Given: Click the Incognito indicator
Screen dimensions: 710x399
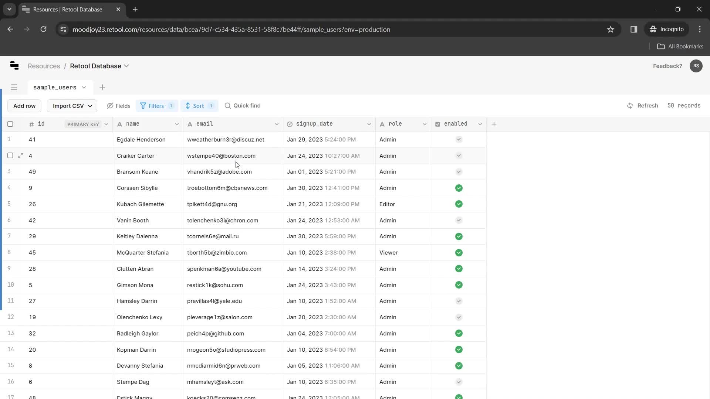Looking at the screenshot, I should point(667,29).
